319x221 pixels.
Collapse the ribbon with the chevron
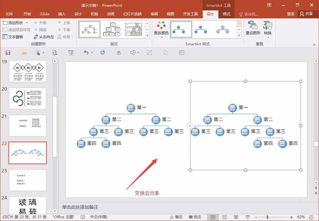[x=314, y=45]
